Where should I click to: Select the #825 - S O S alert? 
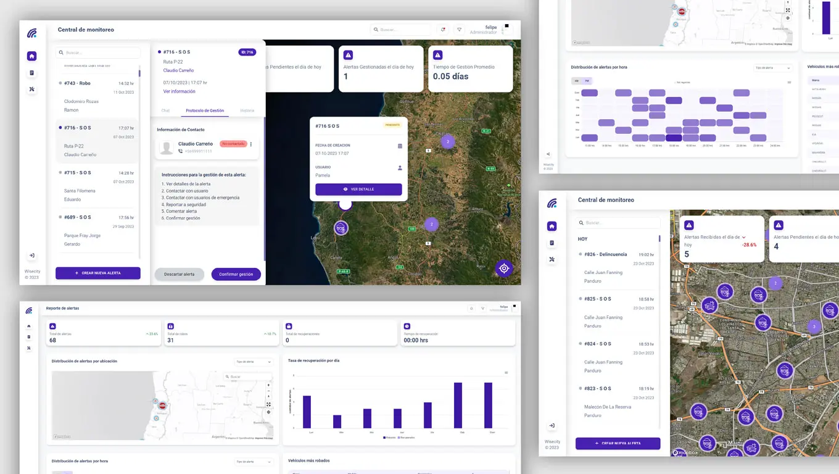(x=617, y=312)
